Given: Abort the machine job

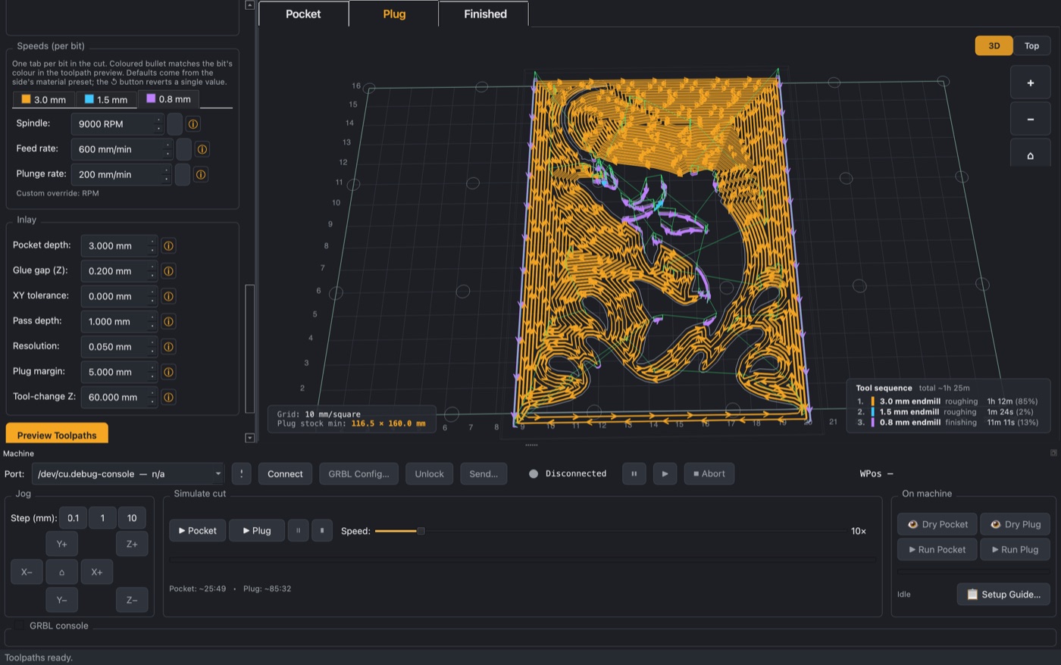Looking at the screenshot, I should [709, 473].
